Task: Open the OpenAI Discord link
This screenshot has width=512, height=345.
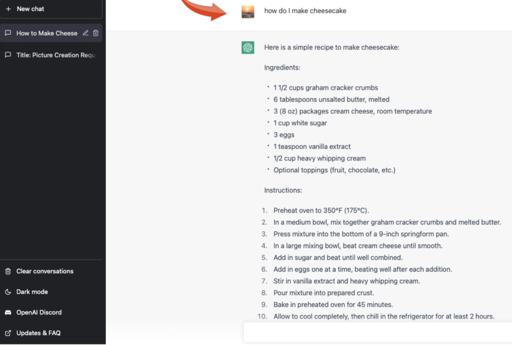Action: click(x=39, y=312)
